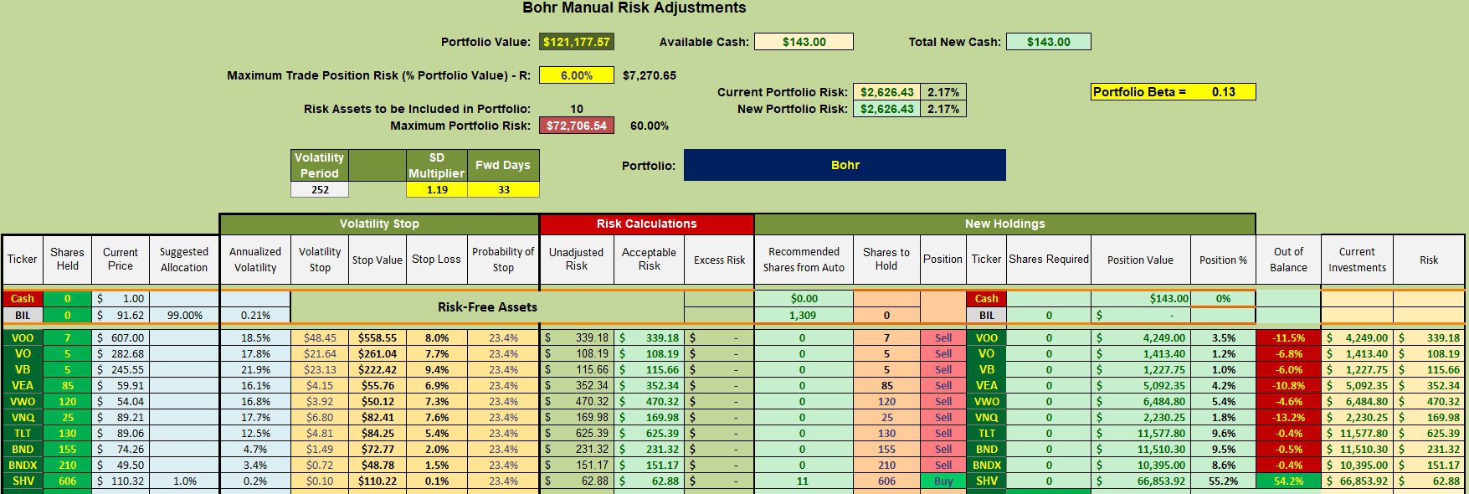Click the Shares Held column header
This screenshot has height=494, width=1469.
(67, 259)
